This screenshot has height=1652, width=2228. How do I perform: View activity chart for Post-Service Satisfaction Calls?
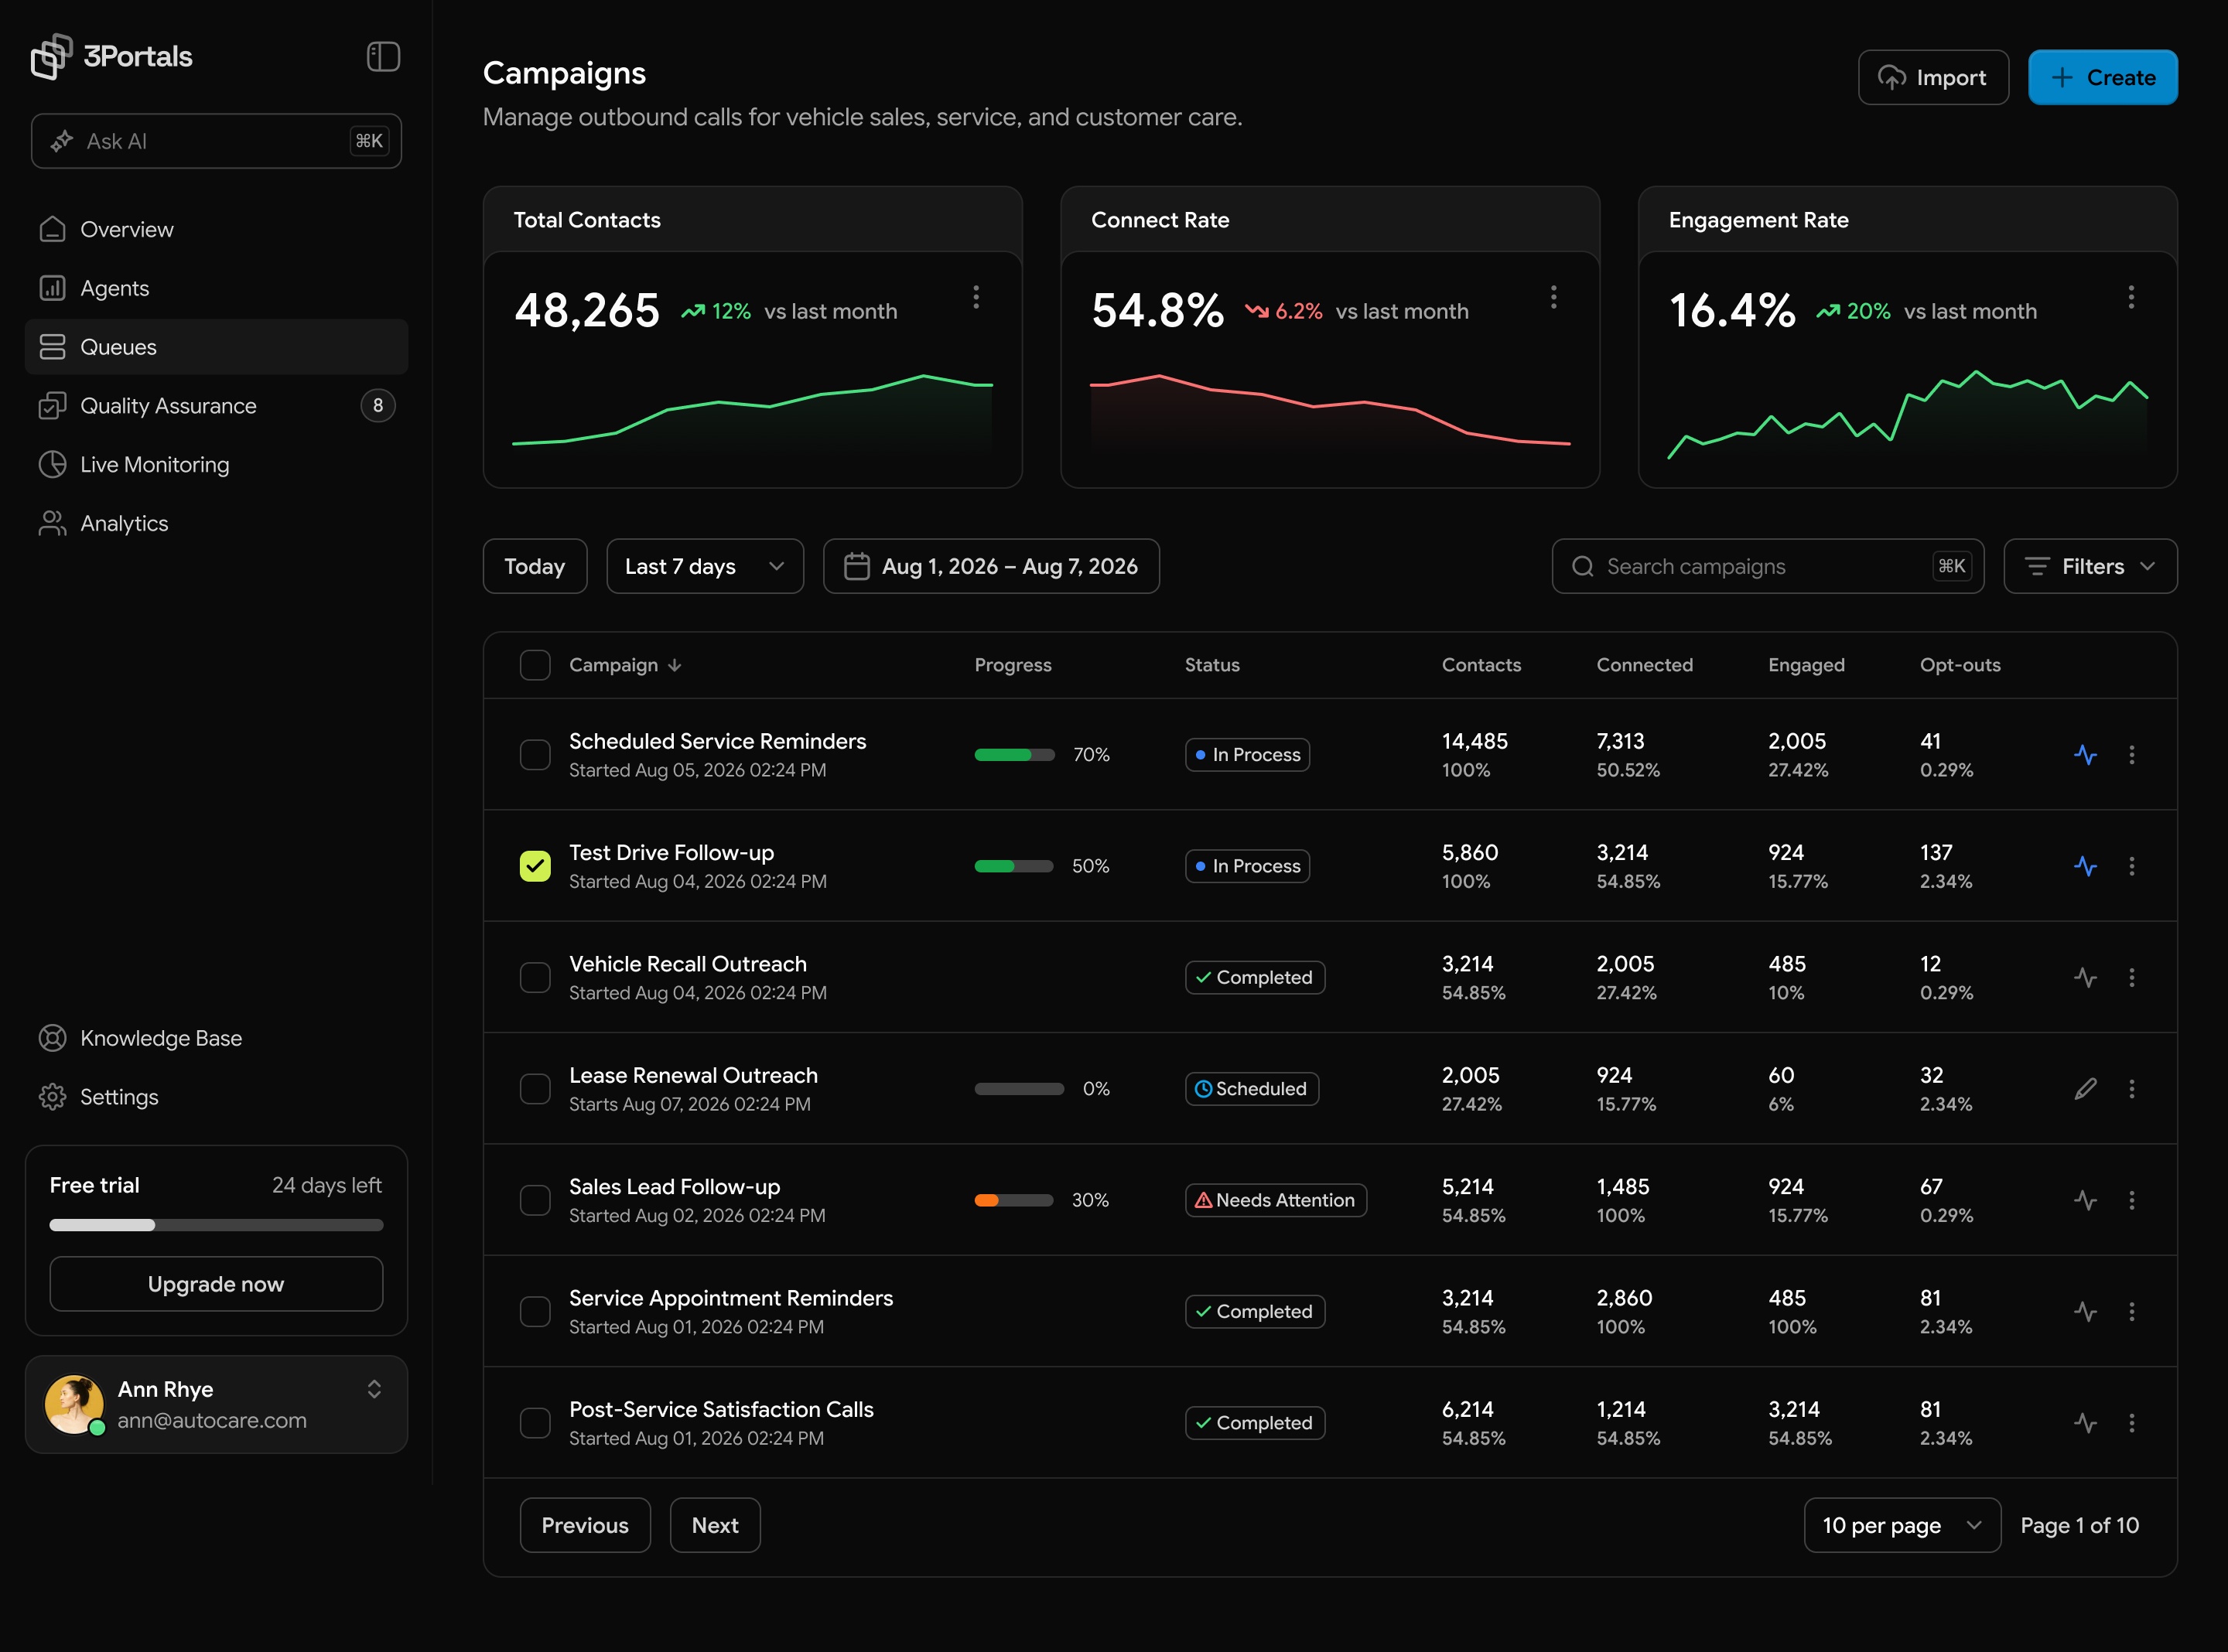click(2085, 1423)
